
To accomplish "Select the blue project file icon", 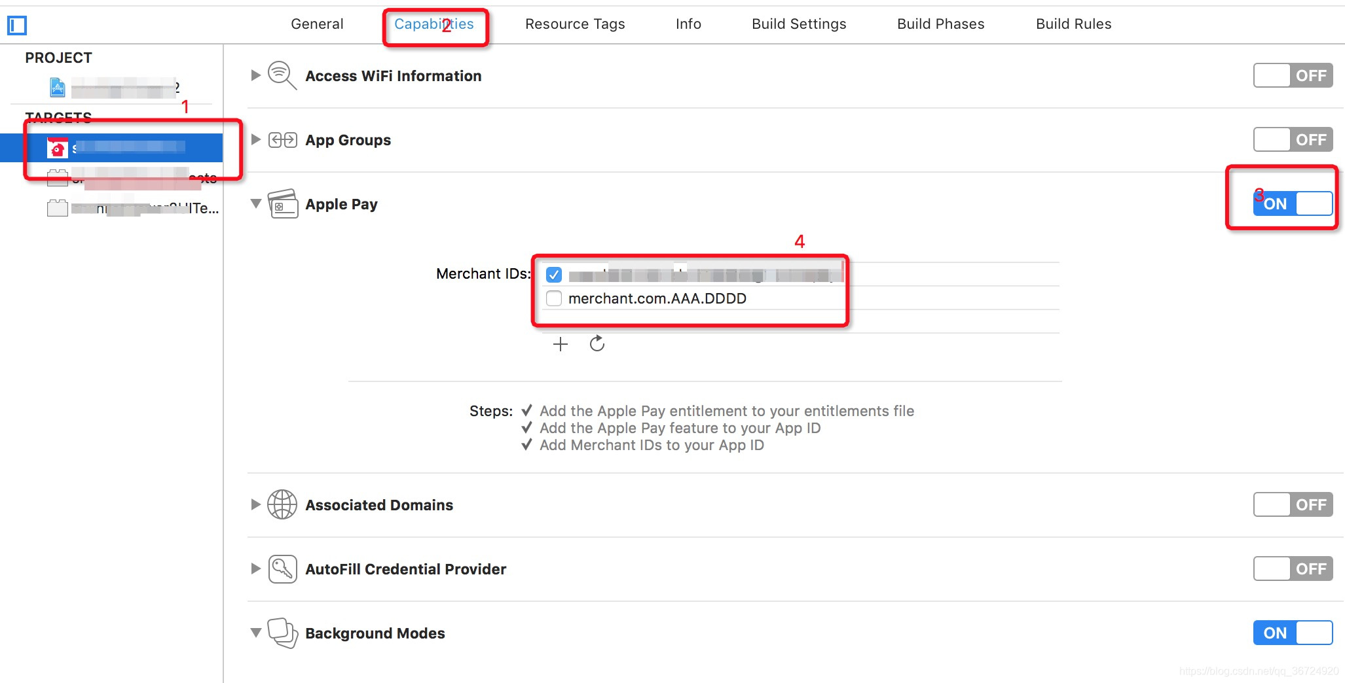I will click(x=58, y=87).
